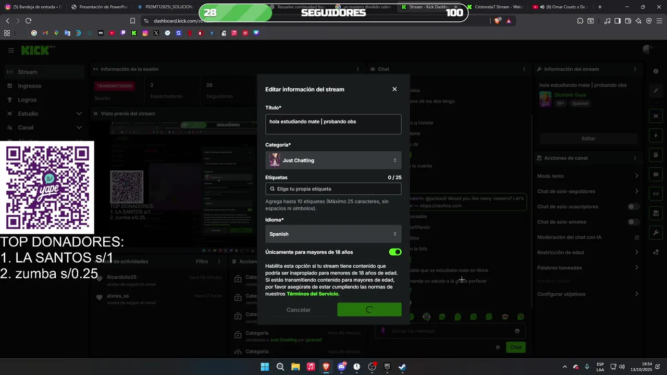Open the Twitch bookmark icon
This screenshot has width=667, height=375.
[123, 33]
